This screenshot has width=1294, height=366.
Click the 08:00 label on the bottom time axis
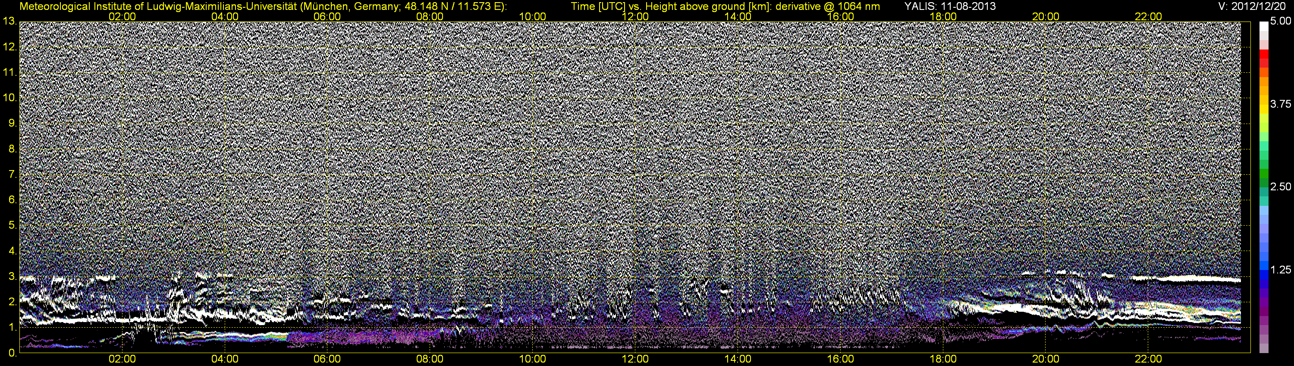430,360
